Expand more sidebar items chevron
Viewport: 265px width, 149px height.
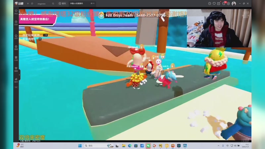pyautogui.click(x=16, y=87)
